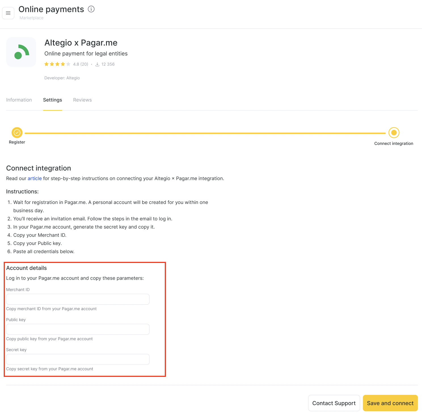Click 'Paste all credentials below.' instruction
Image resolution: width=422 pixels, height=416 pixels.
click(44, 251)
